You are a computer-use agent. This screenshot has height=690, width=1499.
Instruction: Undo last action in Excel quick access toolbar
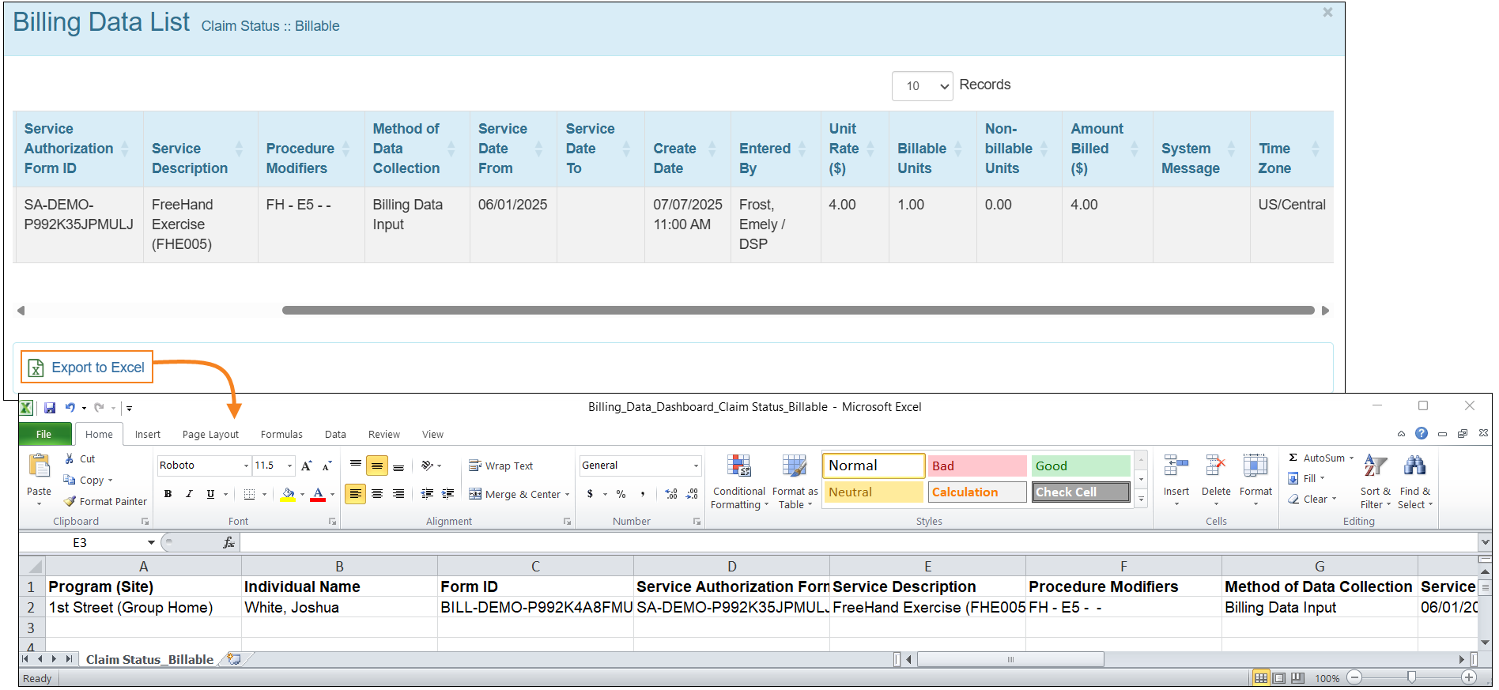click(x=70, y=408)
